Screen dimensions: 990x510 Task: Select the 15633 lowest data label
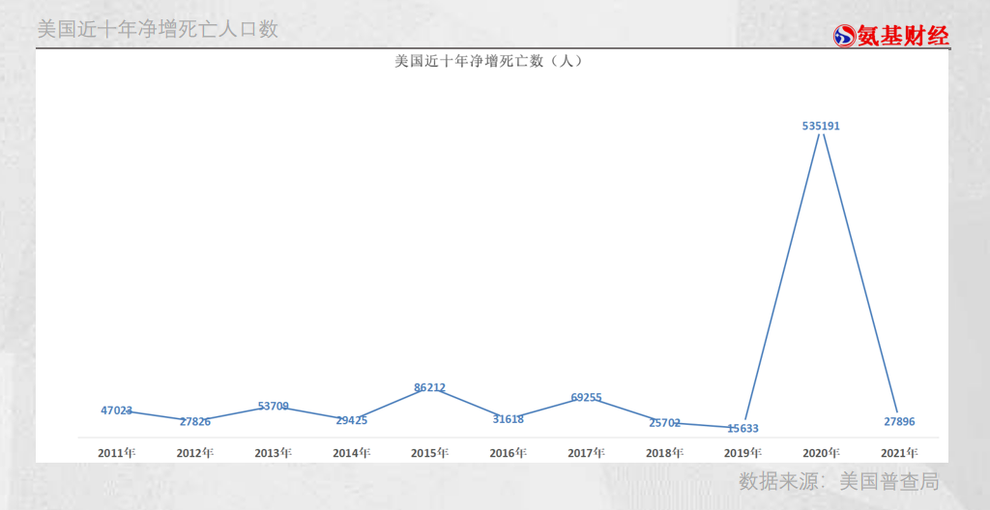point(743,429)
